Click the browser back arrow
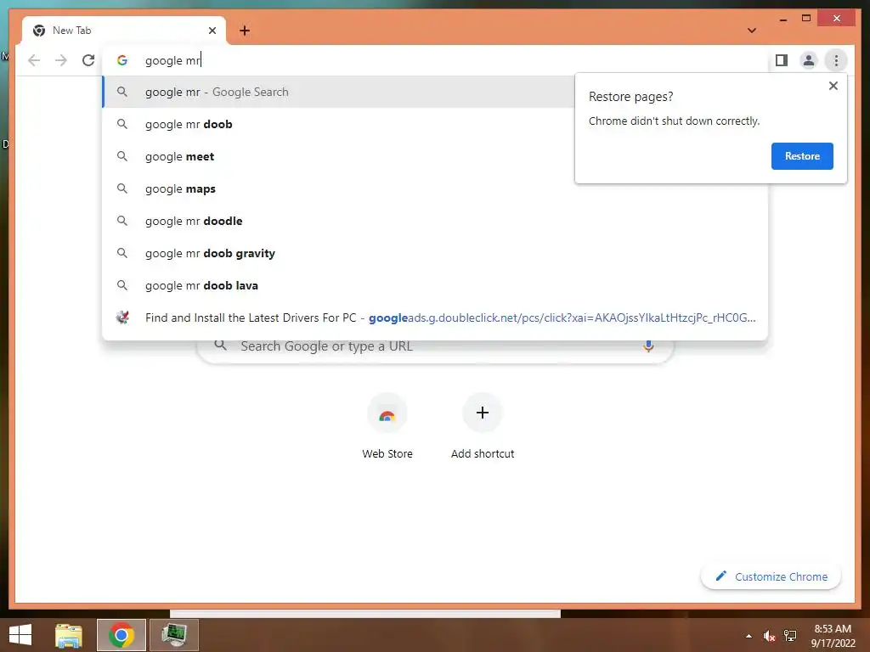 pyautogui.click(x=34, y=60)
